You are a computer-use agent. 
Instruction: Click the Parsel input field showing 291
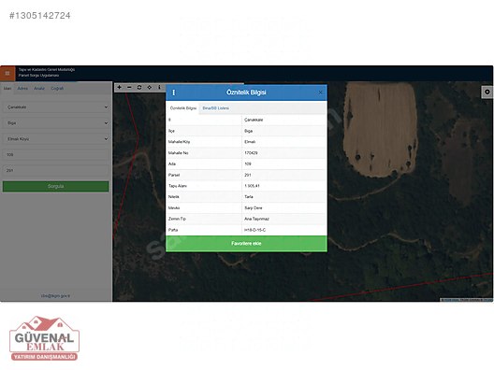(x=56, y=170)
